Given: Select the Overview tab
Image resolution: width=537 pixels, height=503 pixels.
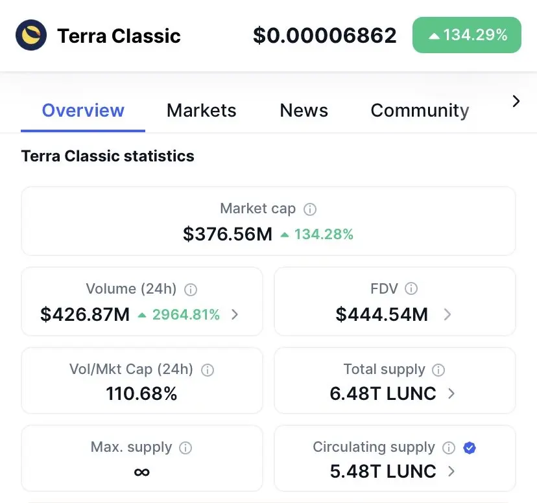Looking at the screenshot, I should (x=83, y=111).
